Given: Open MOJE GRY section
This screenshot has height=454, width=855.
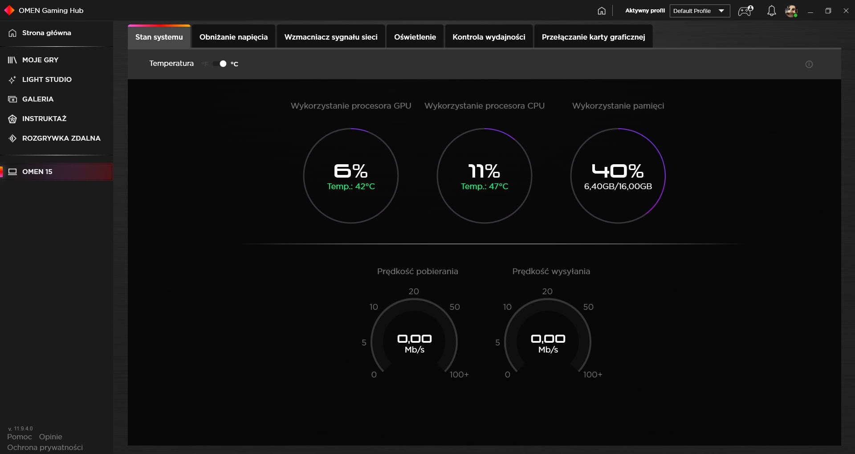Looking at the screenshot, I should click(57, 60).
